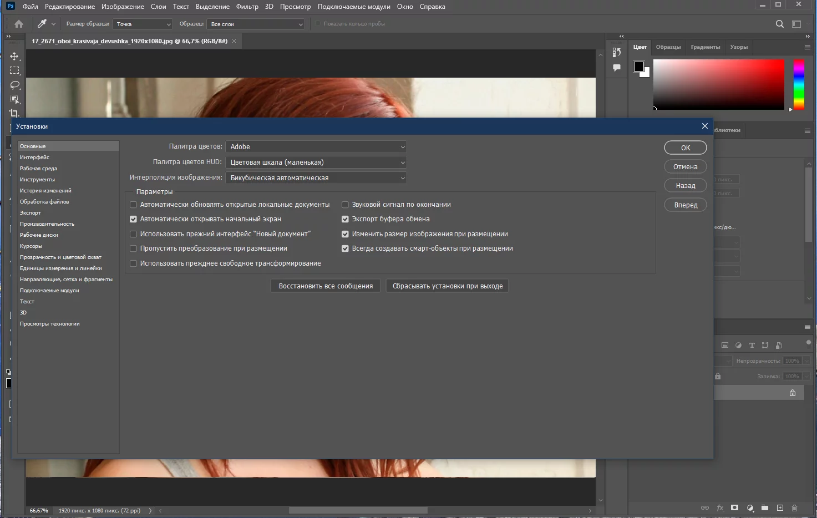The image size is (817, 518).
Task: Switch to the Образцы tab
Action: [x=668, y=47]
